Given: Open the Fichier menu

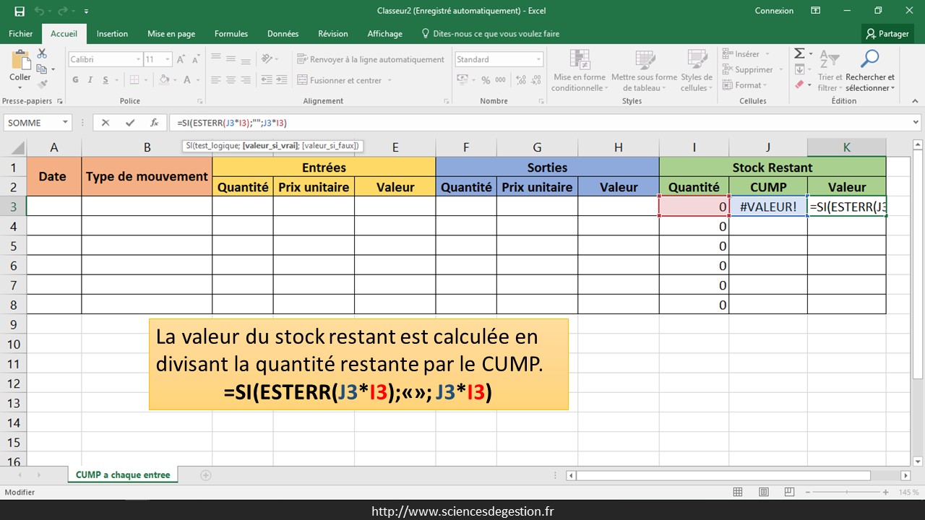Looking at the screenshot, I should point(21,34).
